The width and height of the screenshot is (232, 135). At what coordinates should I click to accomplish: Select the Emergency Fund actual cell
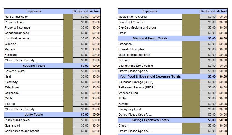(x=222, y=109)
